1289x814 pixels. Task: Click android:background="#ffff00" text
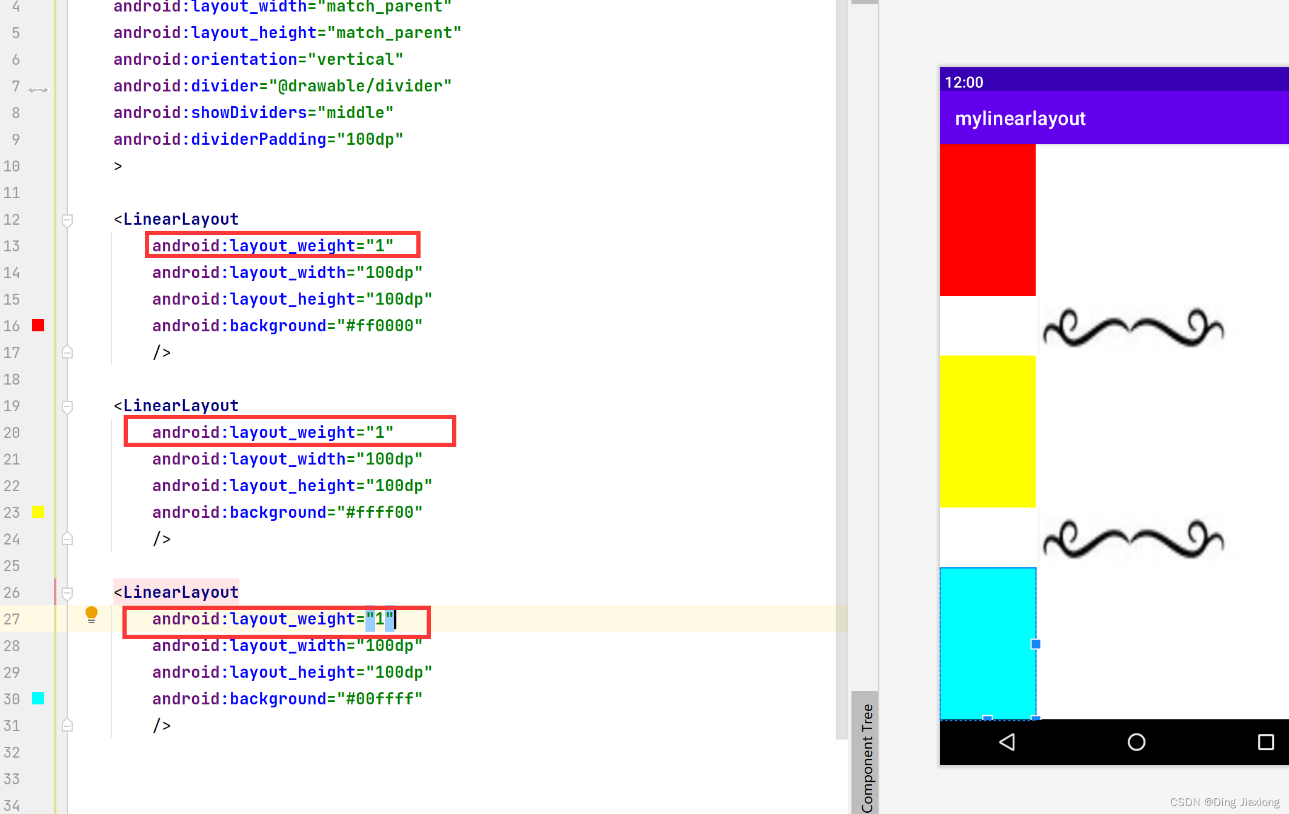tap(287, 512)
